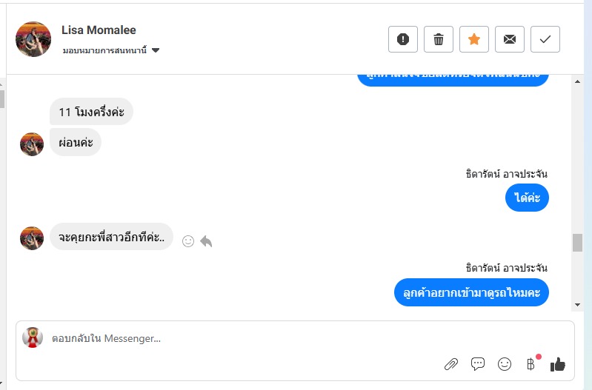Viewport: 592px width, 390px height.
Task: Open the emoji picker in the composer
Action: (505, 364)
